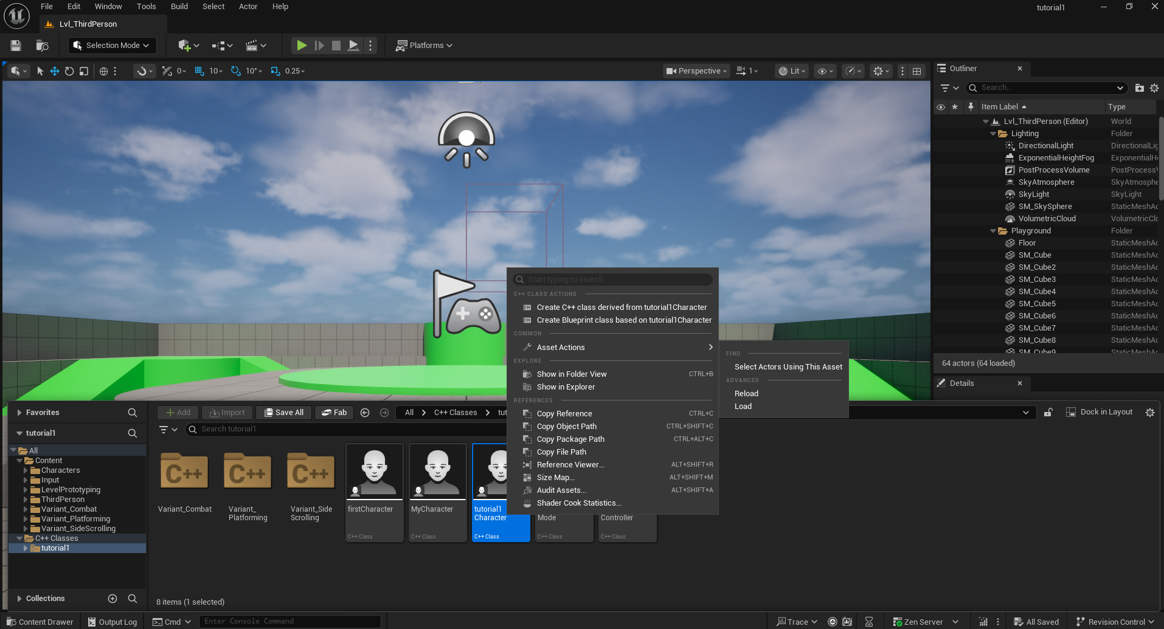Click the Content Drawer settings gear
This screenshot has width=1164, height=629.
point(1149,412)
